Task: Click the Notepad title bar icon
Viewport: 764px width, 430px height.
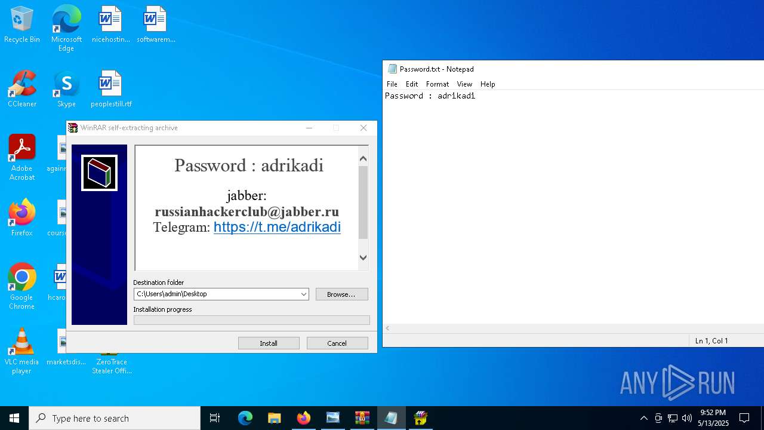Action: click(x=392, y=69)
